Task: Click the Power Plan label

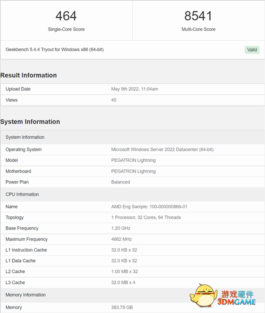Action: tap(17, 182)
